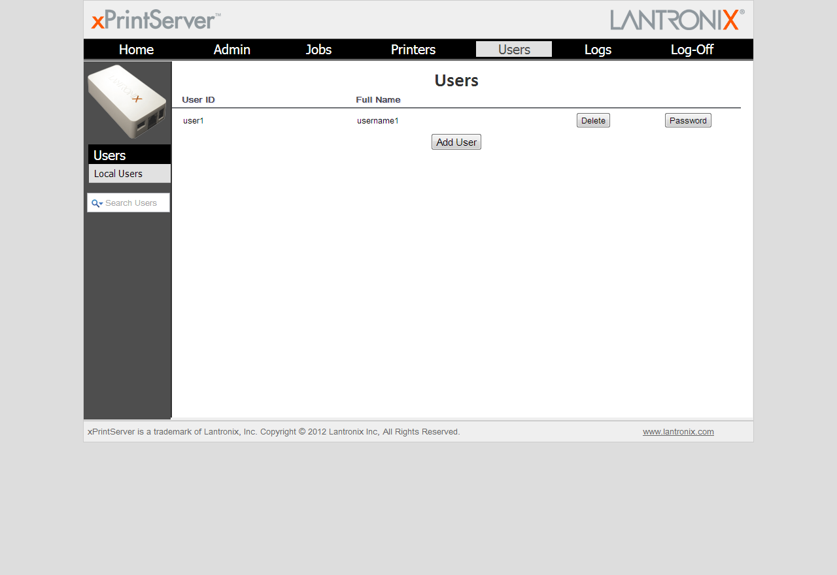
Task: Click the Add User button
Action: (x=456, y=142)
